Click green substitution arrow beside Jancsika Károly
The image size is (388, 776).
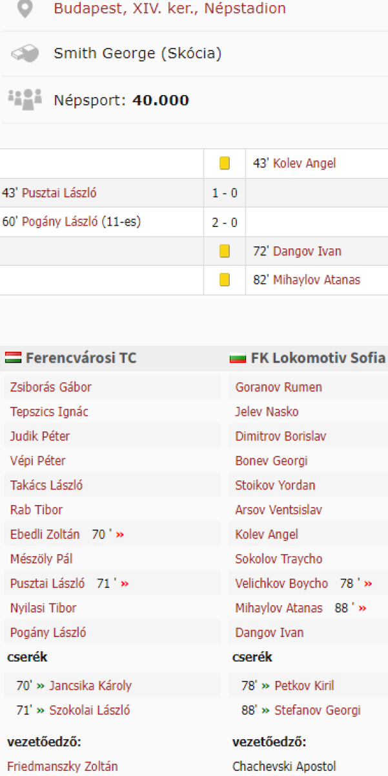pyautogui.click(x=40, y=686)
